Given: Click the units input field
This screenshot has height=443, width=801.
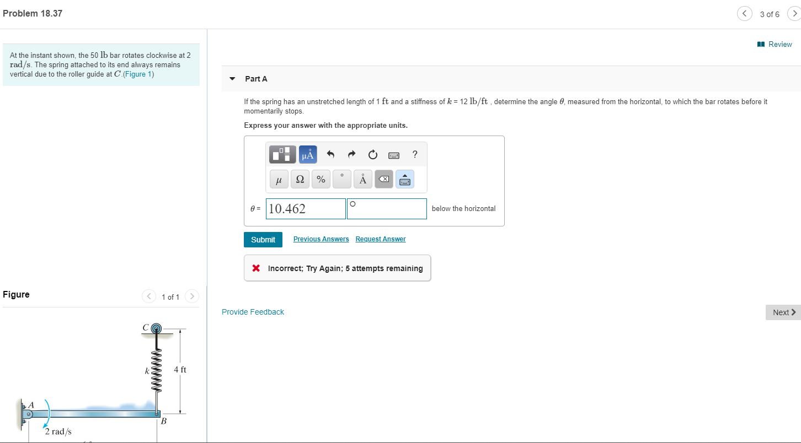Looking at the screenshot, I should click(x=387, y=209).
